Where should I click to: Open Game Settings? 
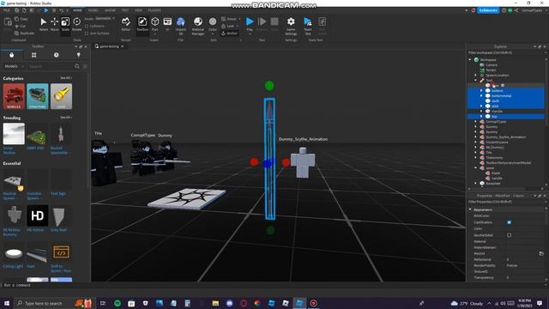[x=291, y=26]
